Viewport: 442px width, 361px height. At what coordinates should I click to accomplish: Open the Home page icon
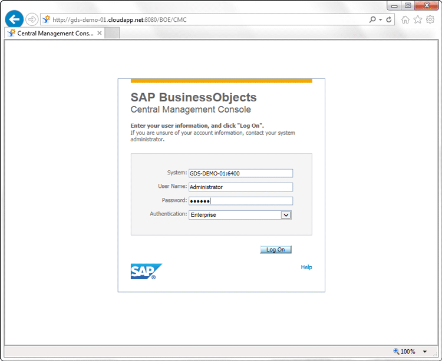405,19
